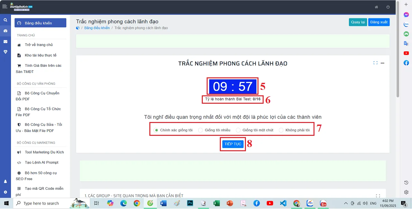The width and height of the screenshot is (412, 209).
Task: Open Tool Marketing Du Kích
Action: 40,152
